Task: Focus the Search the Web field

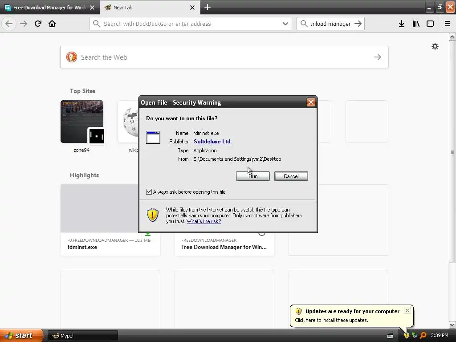Action: (x=224, y=57)
